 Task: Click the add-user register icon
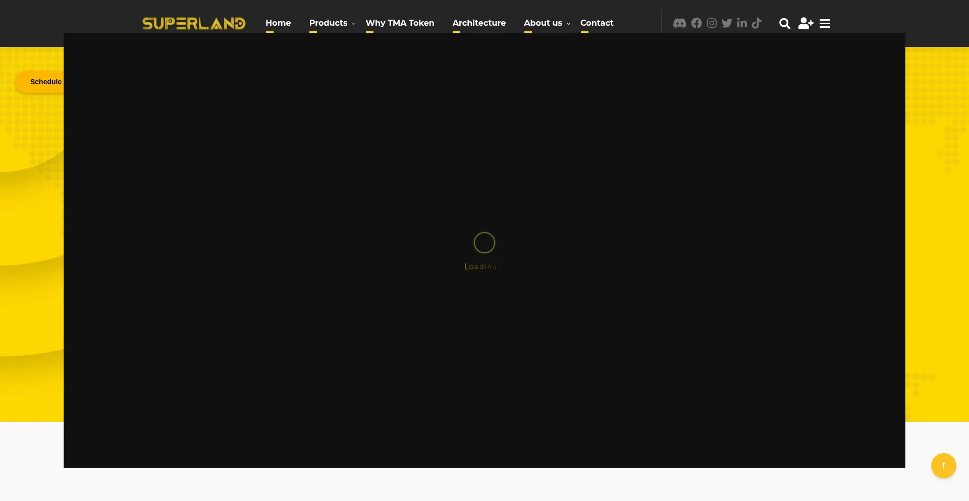click(x=805, y=24)
